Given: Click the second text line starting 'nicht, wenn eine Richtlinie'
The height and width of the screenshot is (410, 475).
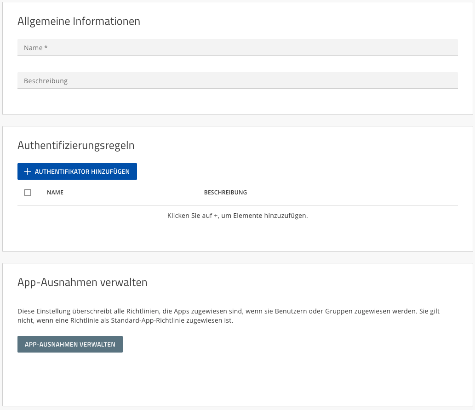Looking at the screenshot, I should click(125, 321).
